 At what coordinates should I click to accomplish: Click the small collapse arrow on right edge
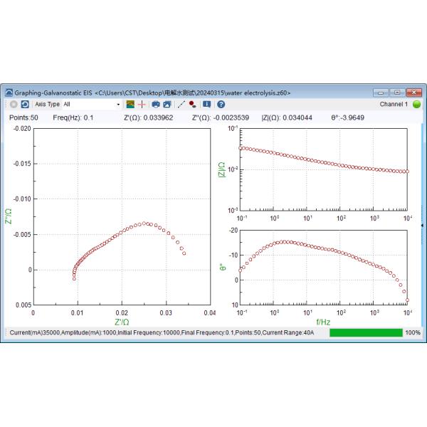(x=422, y=226)
